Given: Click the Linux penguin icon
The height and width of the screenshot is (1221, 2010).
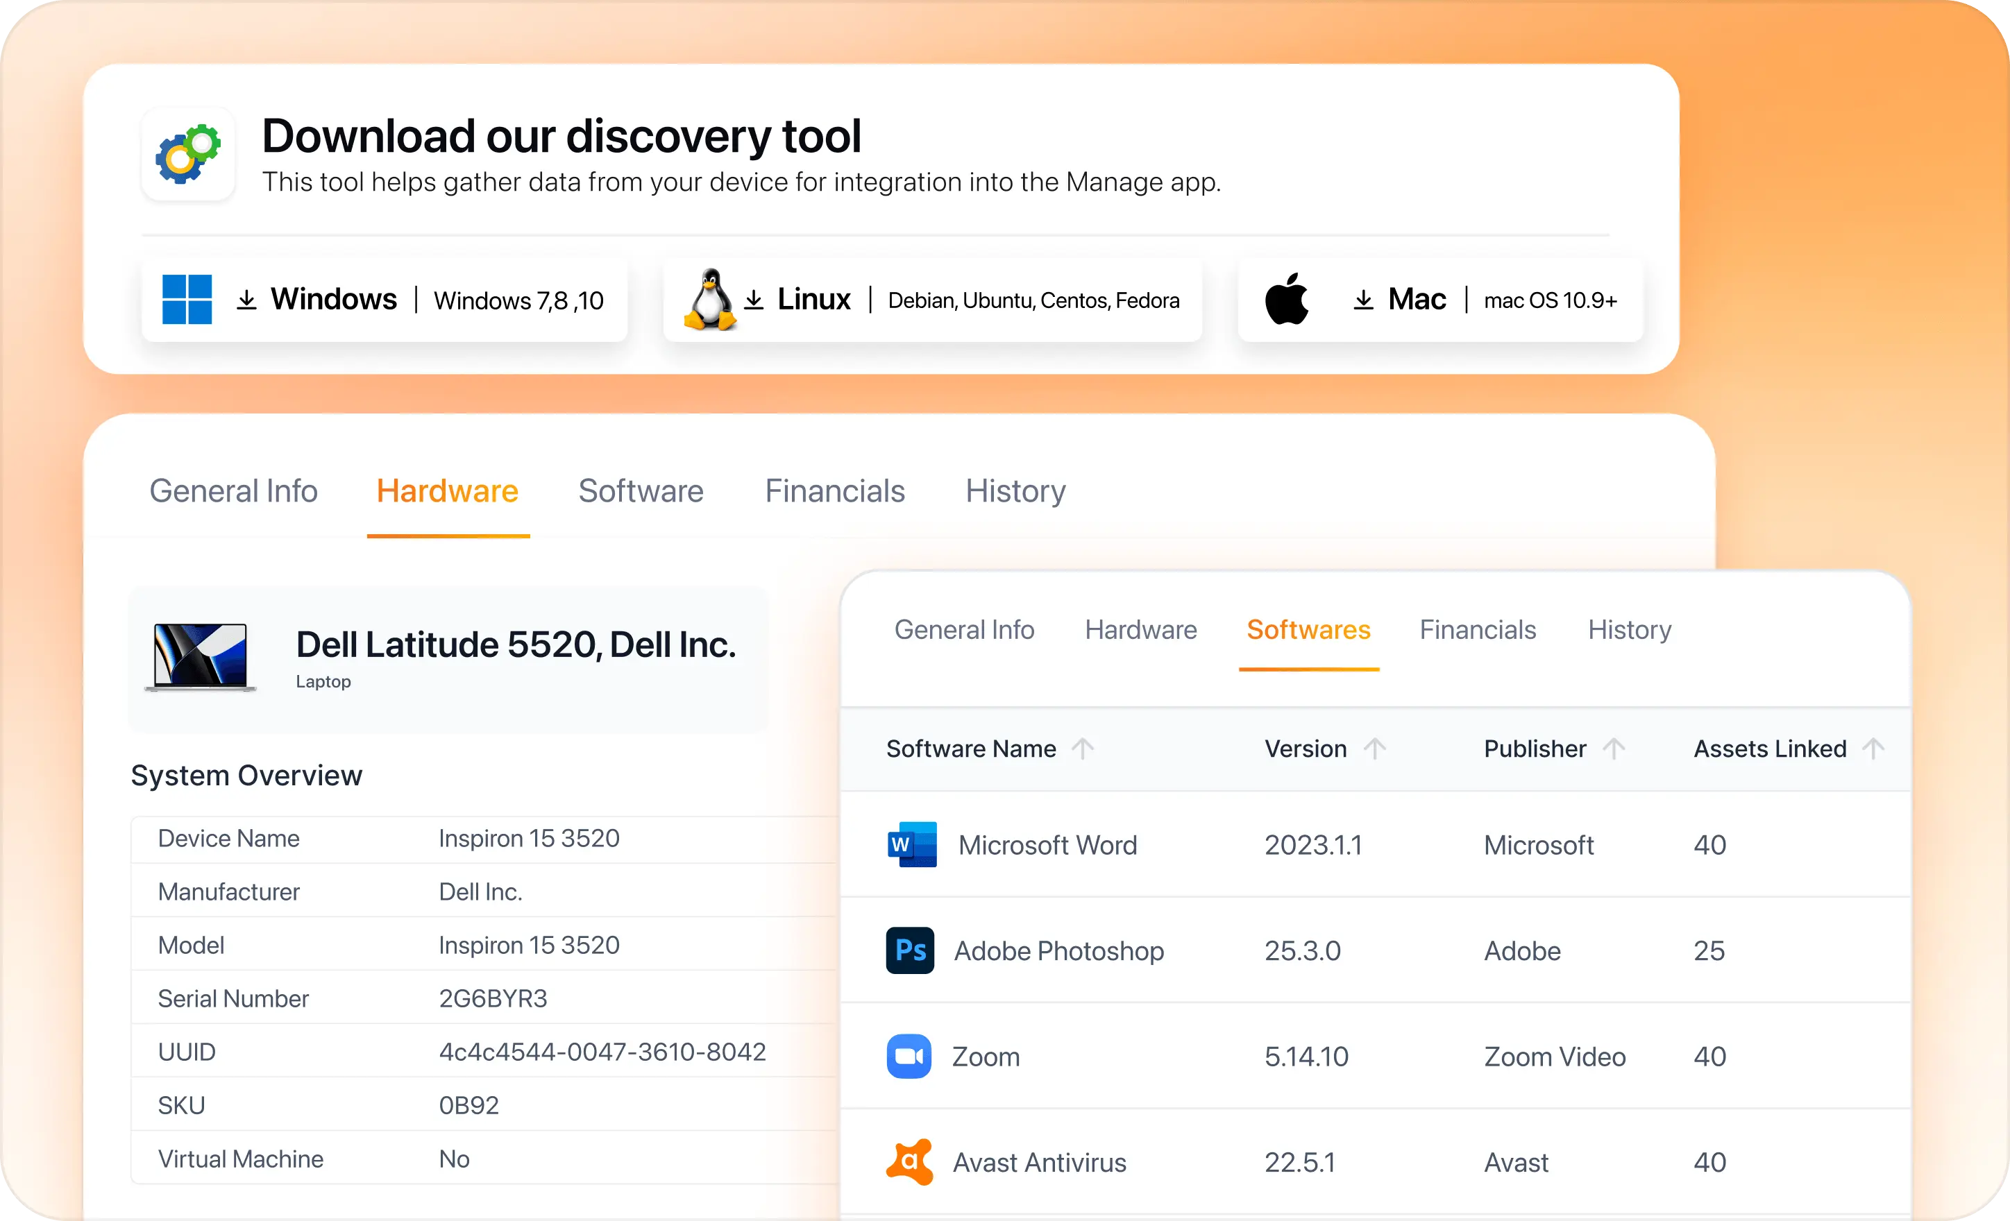Looking at the screenshot, I should point(710,299).
